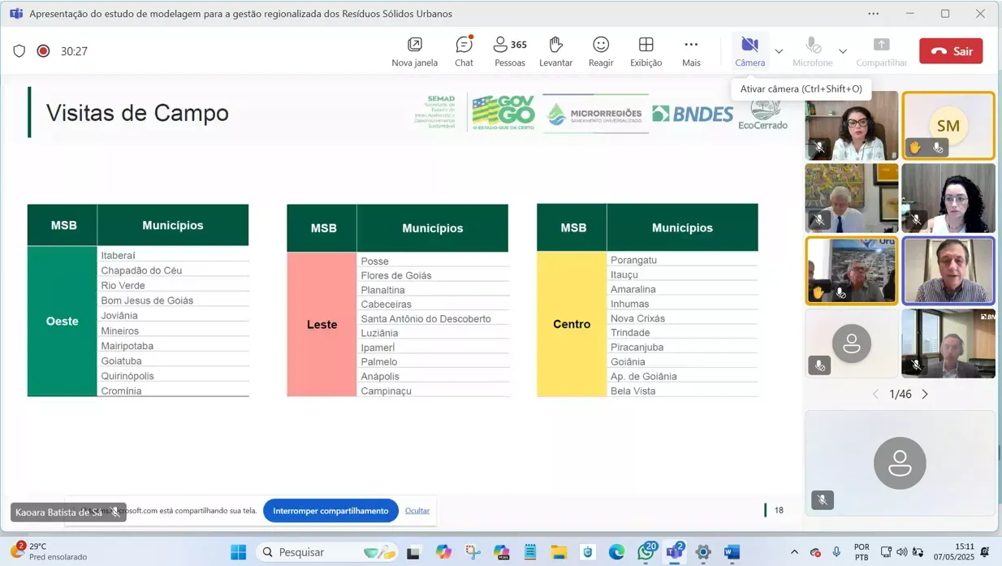The width and height of the screenshot is (1002, 566).
Task: Show hidden system tray icons
Action: coord(794,552)
